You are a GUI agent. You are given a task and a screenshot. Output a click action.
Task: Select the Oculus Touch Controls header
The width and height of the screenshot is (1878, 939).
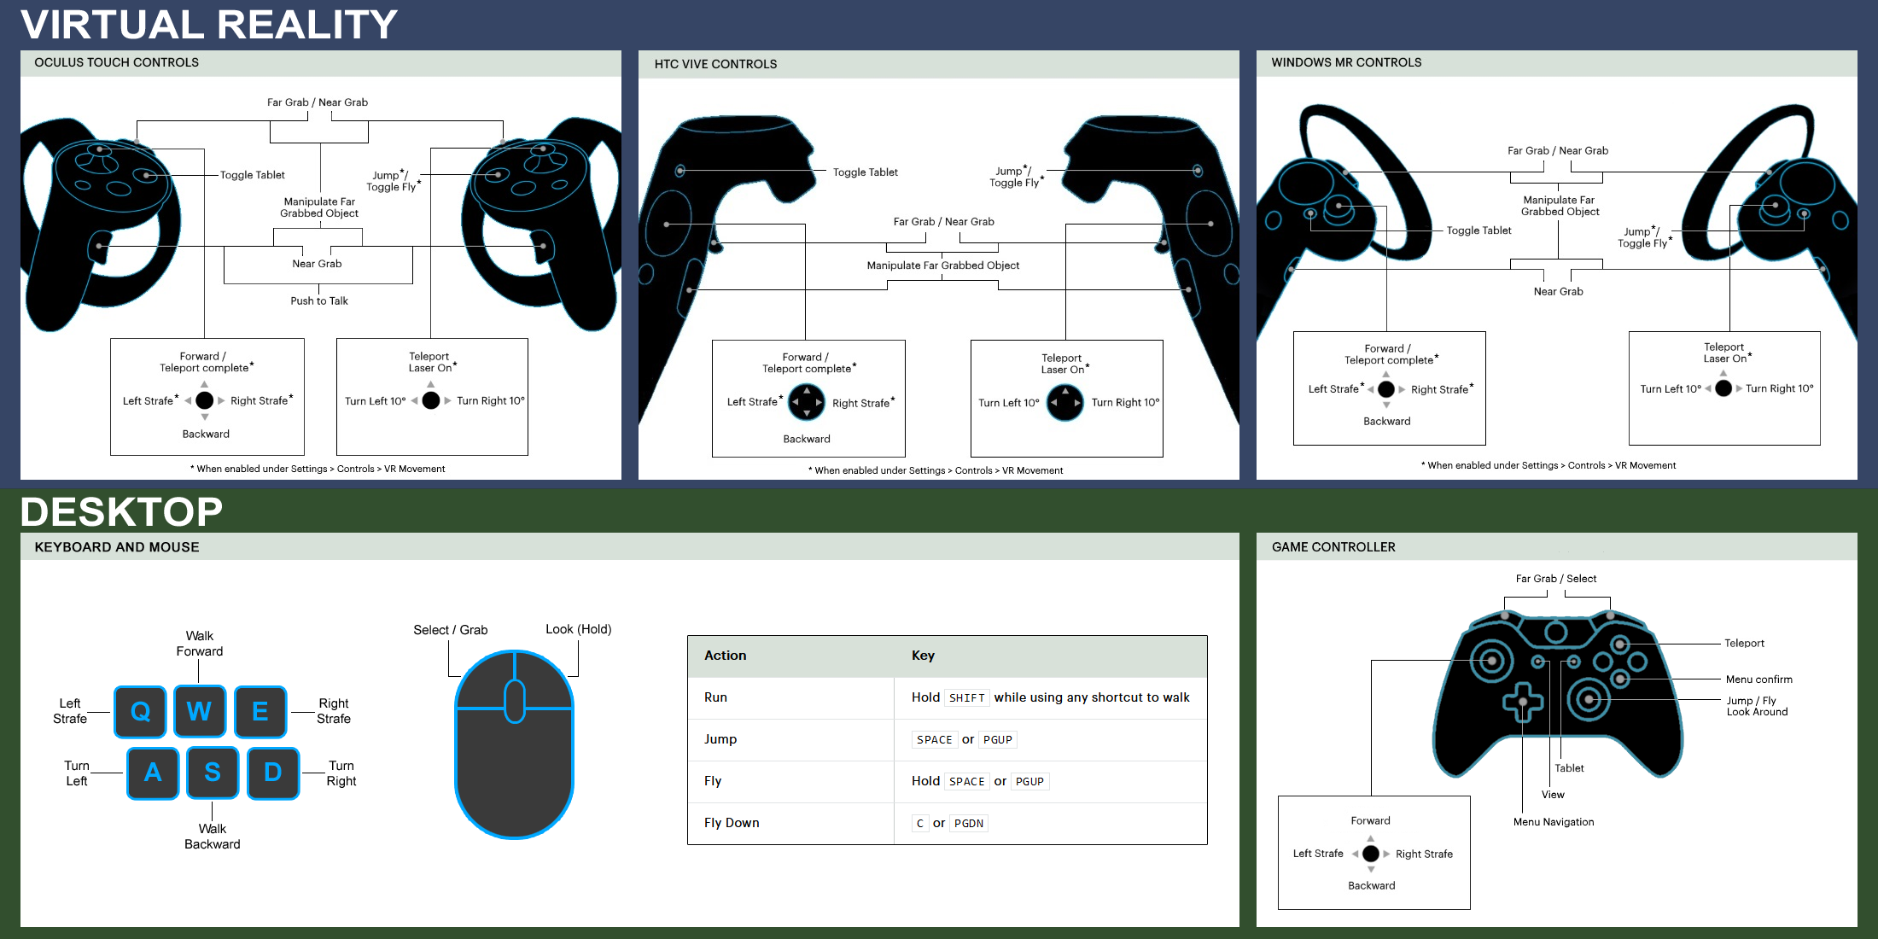[321, 63]
